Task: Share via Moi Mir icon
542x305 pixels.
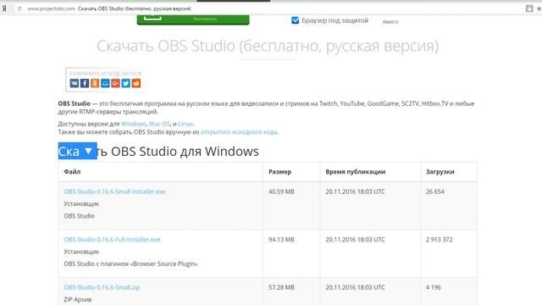Action: tap(105, 83)
